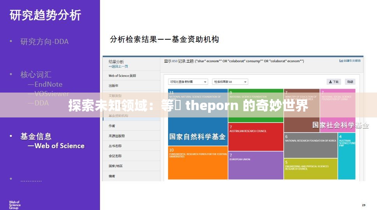This screenshot has width=377, height=210.
Task: Click the green National Science Foundation block
Action: tap(256, 105)
